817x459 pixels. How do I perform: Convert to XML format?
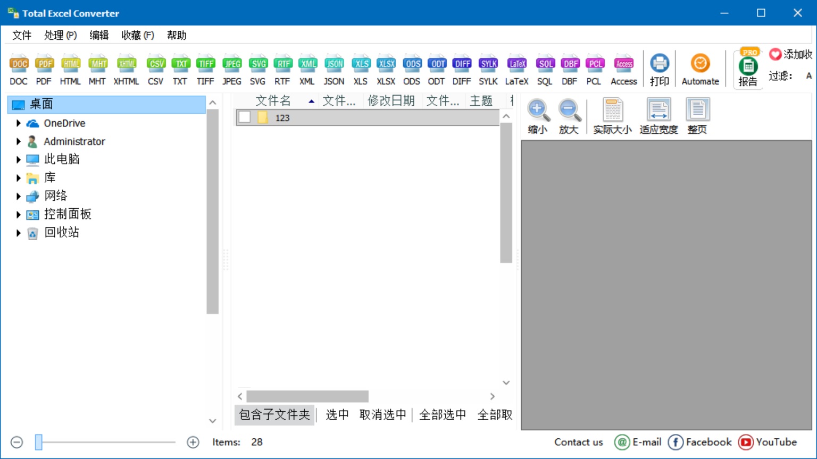pyautogui.click(x=307, y=70)
